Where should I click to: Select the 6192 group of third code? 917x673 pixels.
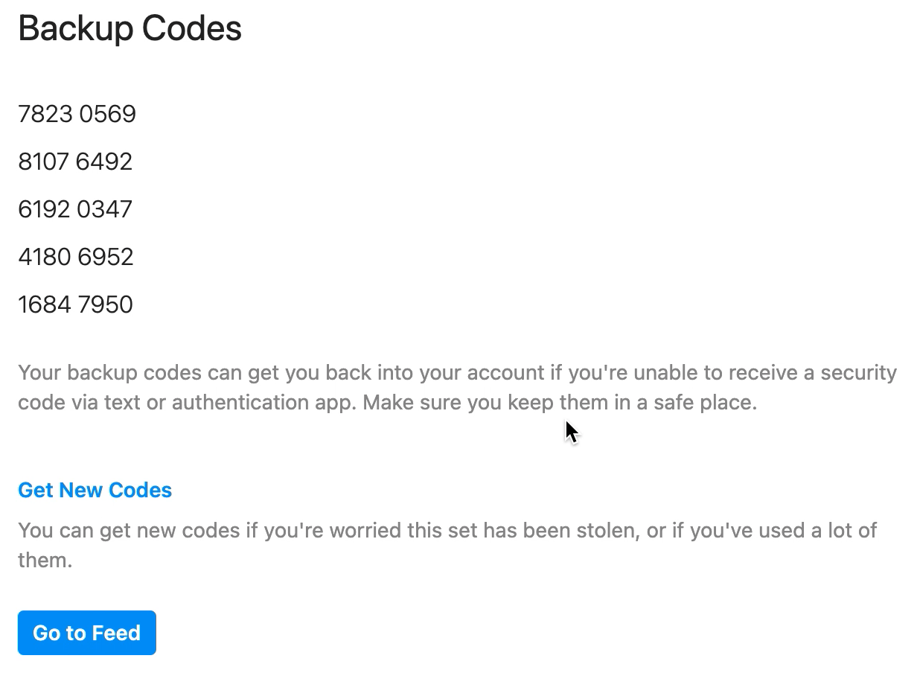pyautogui.click(x=44, y=209)
